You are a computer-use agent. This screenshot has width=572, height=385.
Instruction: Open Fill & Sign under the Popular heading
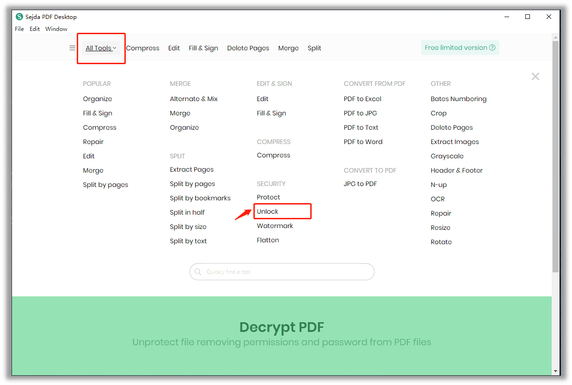tap(98, 113)
